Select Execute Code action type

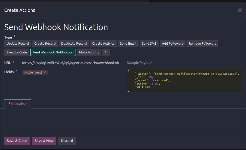pos(17,52)
